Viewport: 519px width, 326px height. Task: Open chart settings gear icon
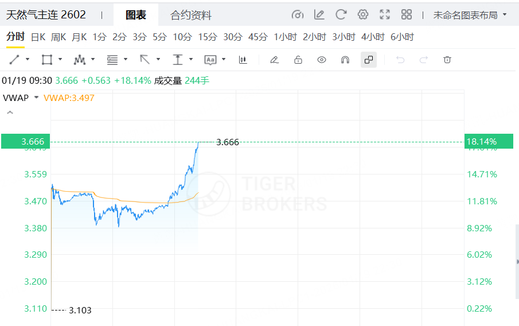(x=363, y=14)
